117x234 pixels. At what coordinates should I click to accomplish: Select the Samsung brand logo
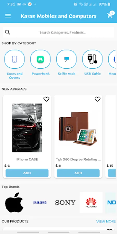40,203
